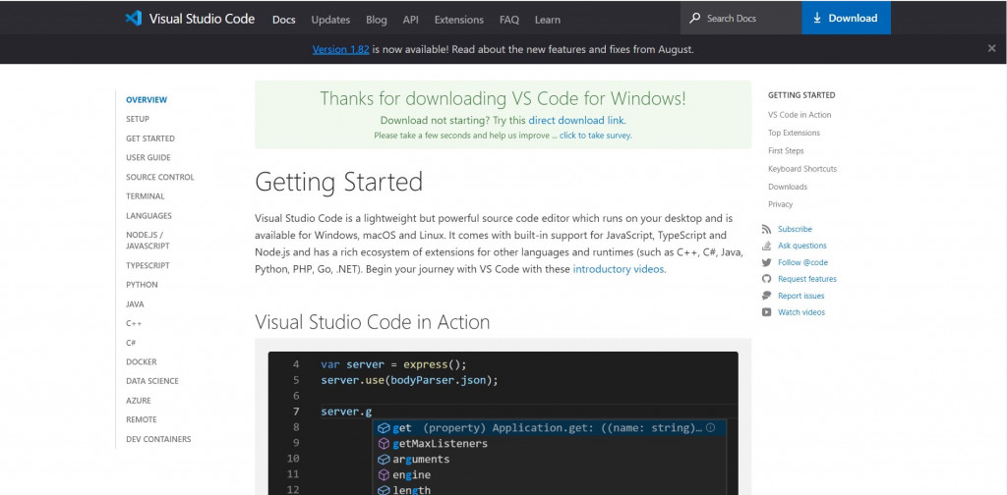Open User Guide in sidebar
This screenshot has height=495, width=1007.
click(x=148, y=158)
